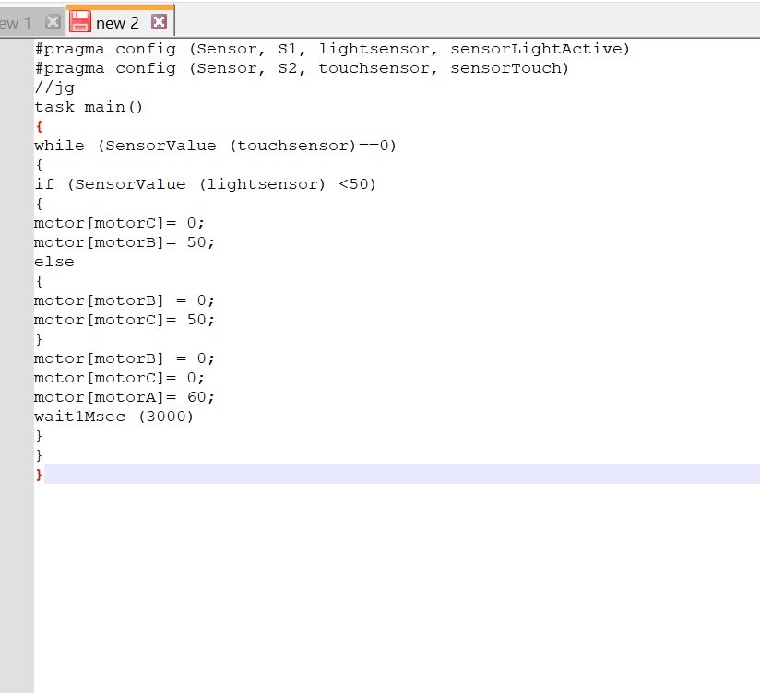Image resolution: width=760 pixels, height=693 pixels.
Task: Click the red unsaved disk icon on 'new 2'
Action: [x=80, y=22]
